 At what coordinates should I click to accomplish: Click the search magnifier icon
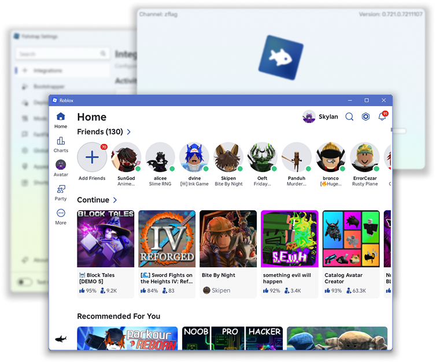[349, 117]
